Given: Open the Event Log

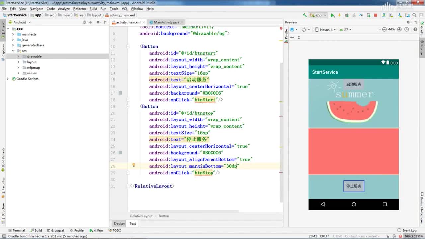Looking at the screenshot, I should pos(407,230).
